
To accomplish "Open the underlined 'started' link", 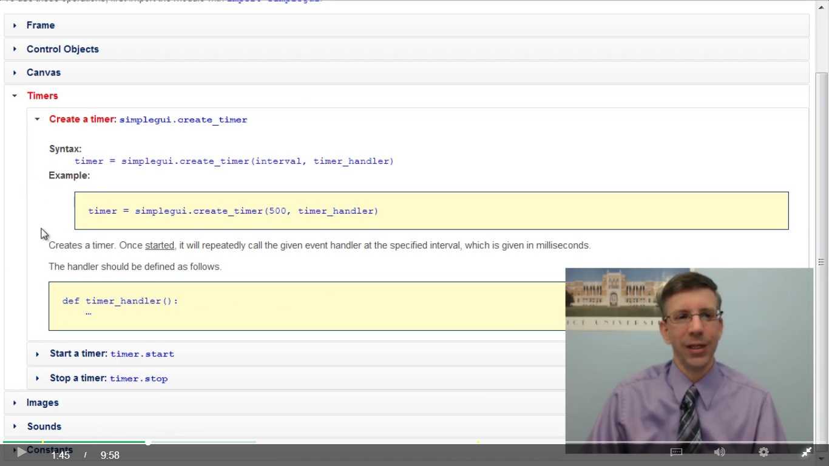I will (160, 246).
